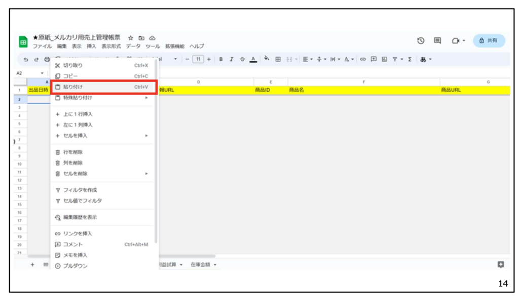Screen dimensions: 519x299
Task: Add a new sheet with plus button
Action: 33,265
